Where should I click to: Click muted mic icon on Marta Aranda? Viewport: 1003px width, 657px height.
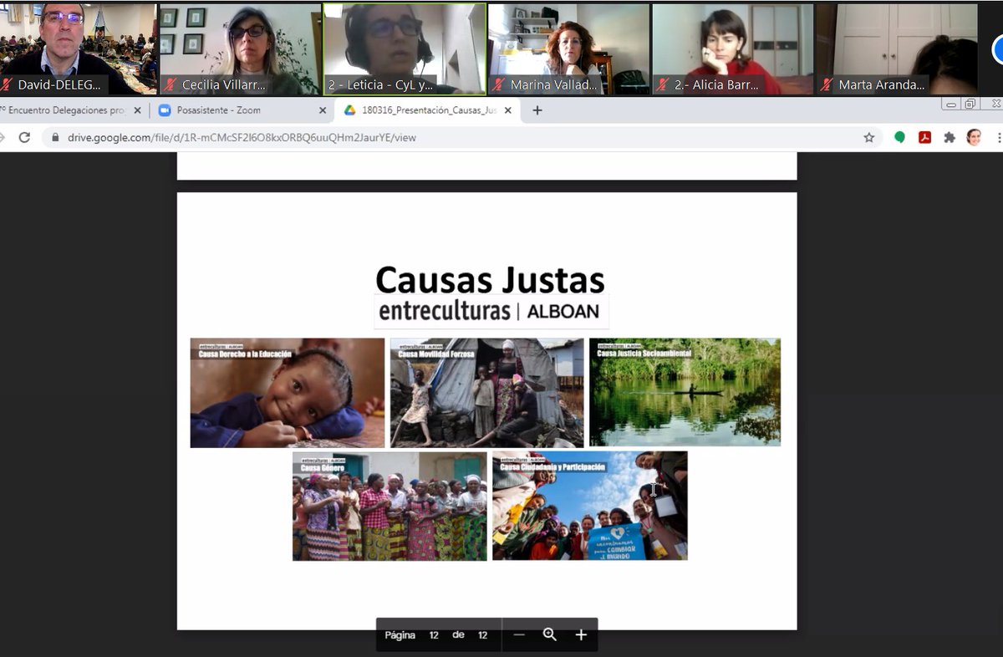click(x=827, y=85)
